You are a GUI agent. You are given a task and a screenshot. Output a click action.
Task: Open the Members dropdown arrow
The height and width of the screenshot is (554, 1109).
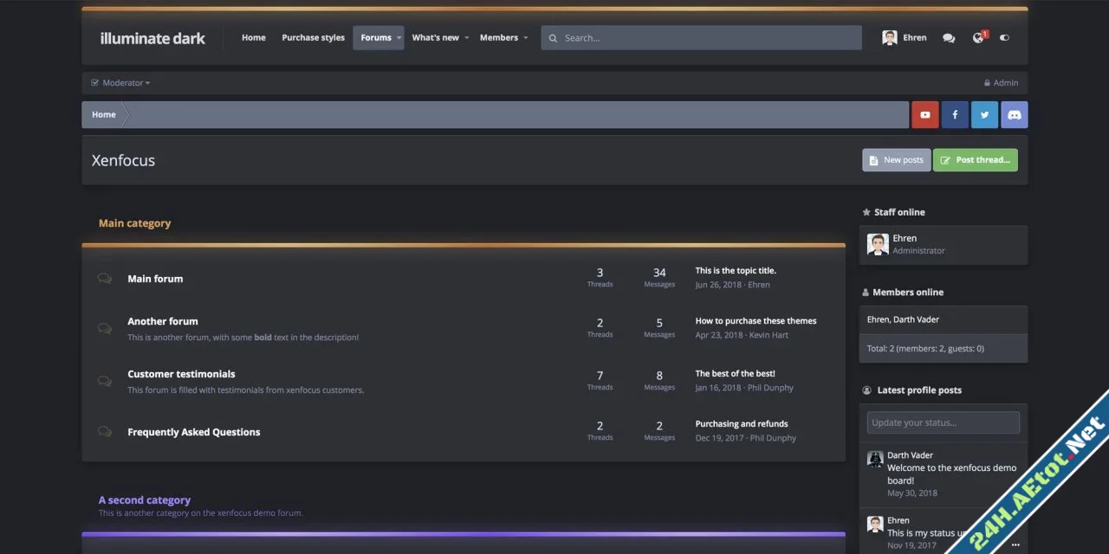(526, 38)
